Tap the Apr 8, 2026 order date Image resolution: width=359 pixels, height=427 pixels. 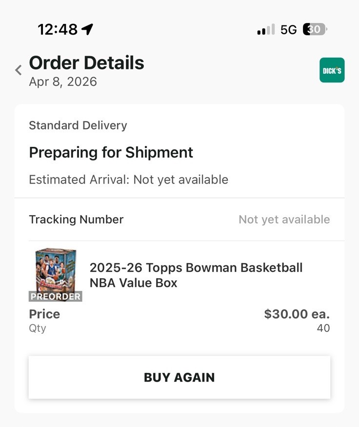click(x=63, y=81)
